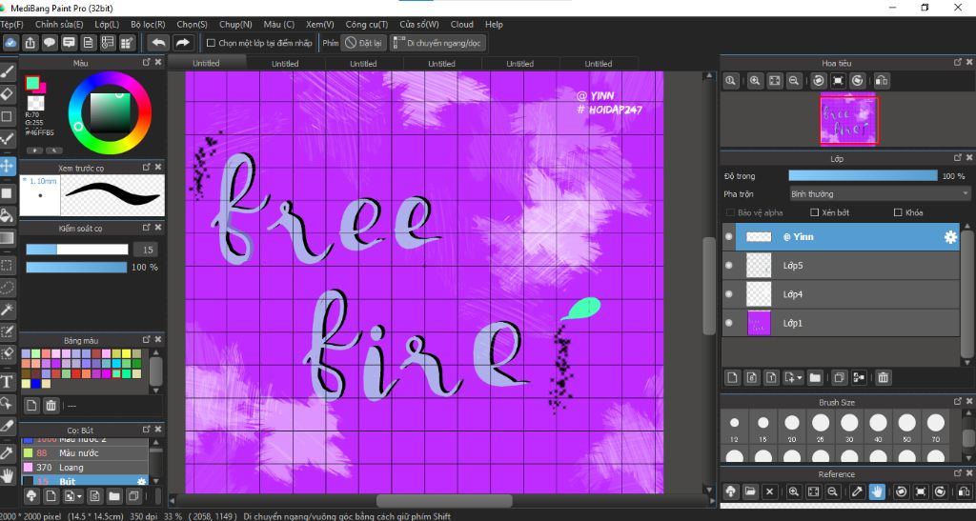
Task: Adjust the 'Độ trong' layer opacity slider
Action: 863,176
